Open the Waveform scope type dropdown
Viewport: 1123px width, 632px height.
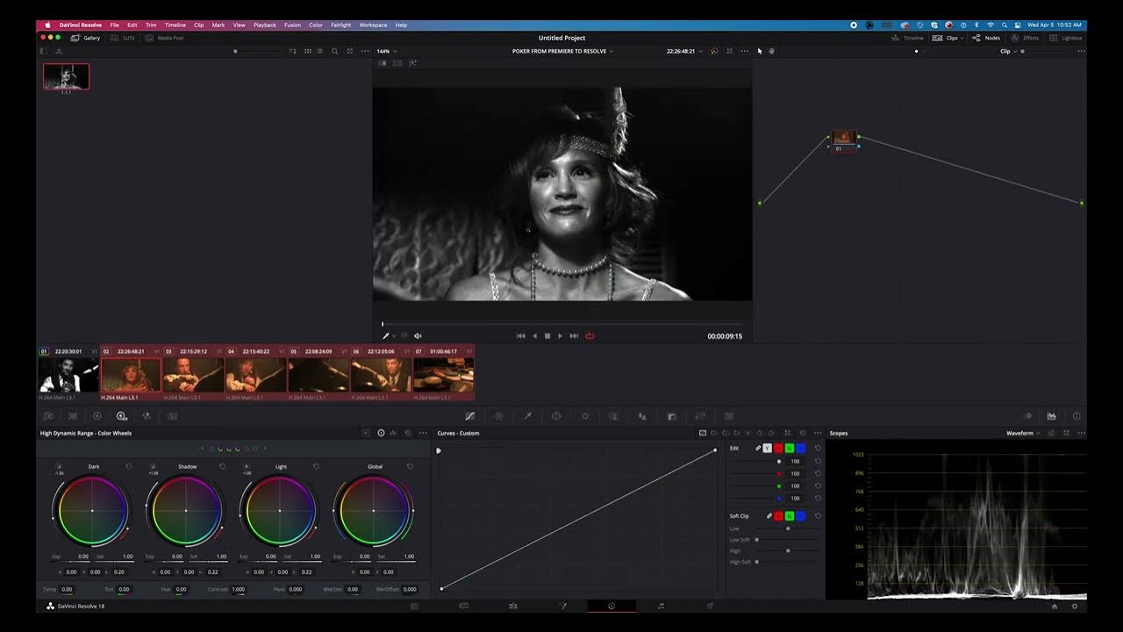tap(1023, 433)
